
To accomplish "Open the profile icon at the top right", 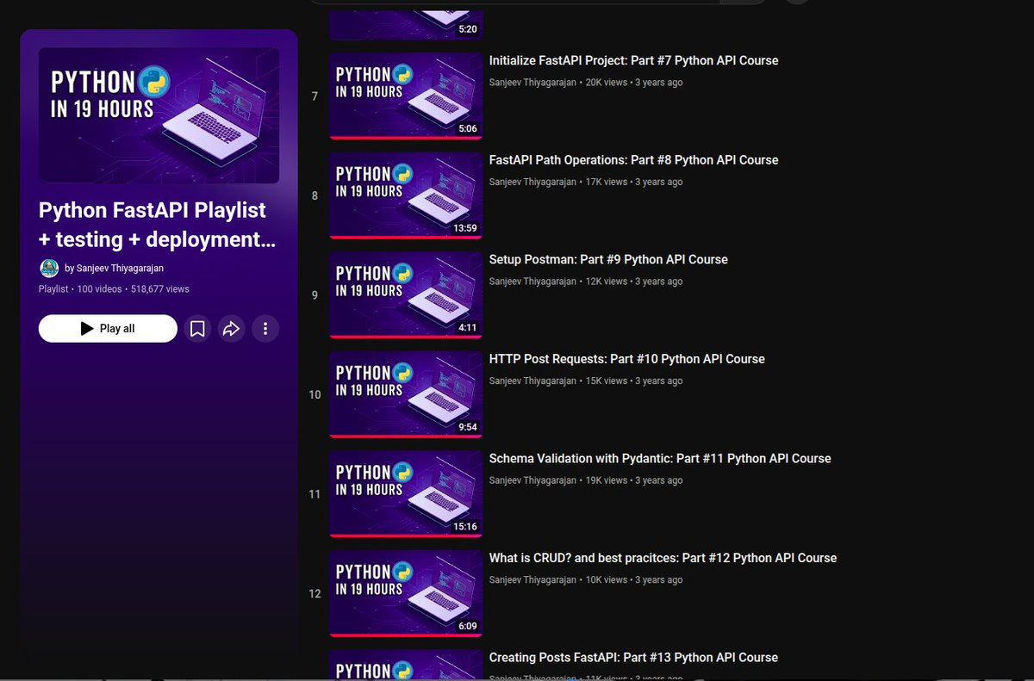I will (795, 2).
